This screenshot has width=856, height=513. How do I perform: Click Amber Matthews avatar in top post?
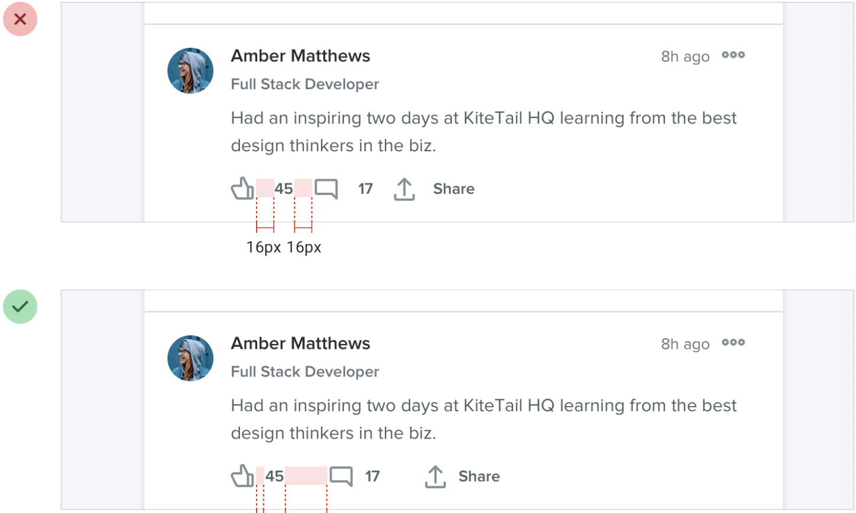(x=190, y=71)
